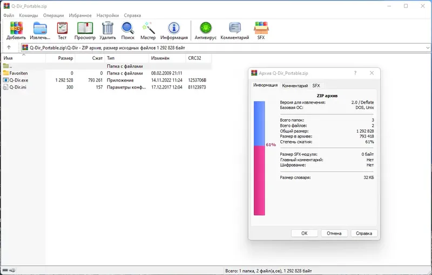The height and width of the screenshot is (275, 432).
Task: Open the Файл menu
Action: click(x=9, y=16)
